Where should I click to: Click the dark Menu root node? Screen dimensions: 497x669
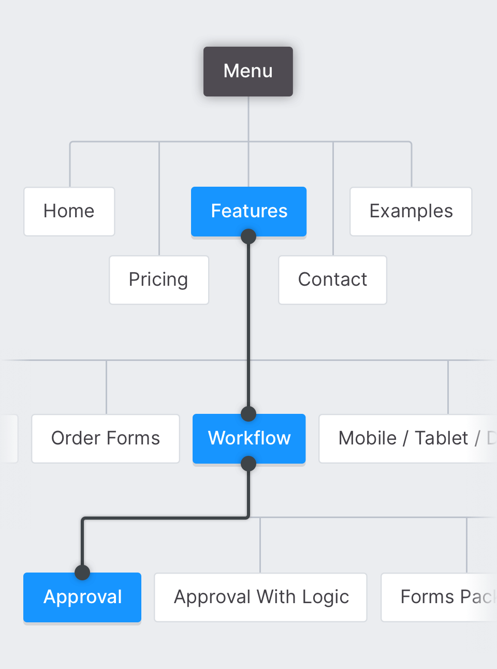click(248, 72)
